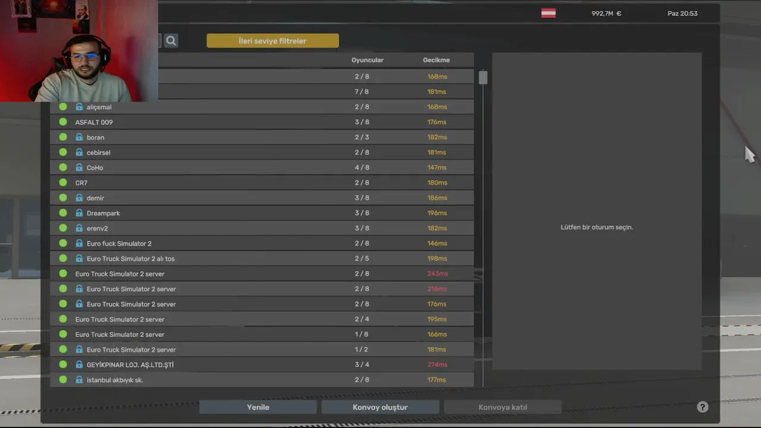Select the istanbul akbıyık sk. session
Viewport: 761px width, 428px height.
[262, 380]
